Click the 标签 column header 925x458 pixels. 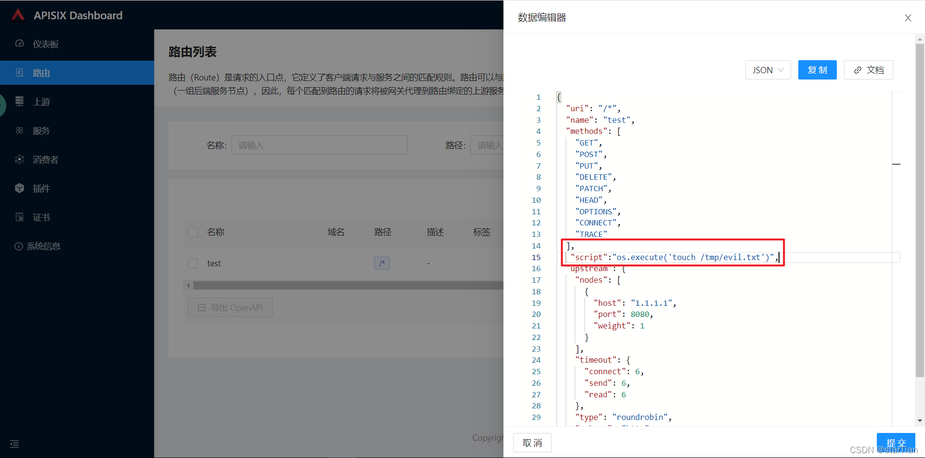tap(482, 232)
